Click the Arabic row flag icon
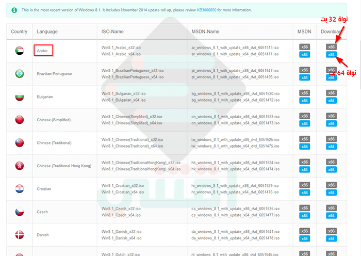Viewport: 361px width, 256px height. (x=20, y=51)
